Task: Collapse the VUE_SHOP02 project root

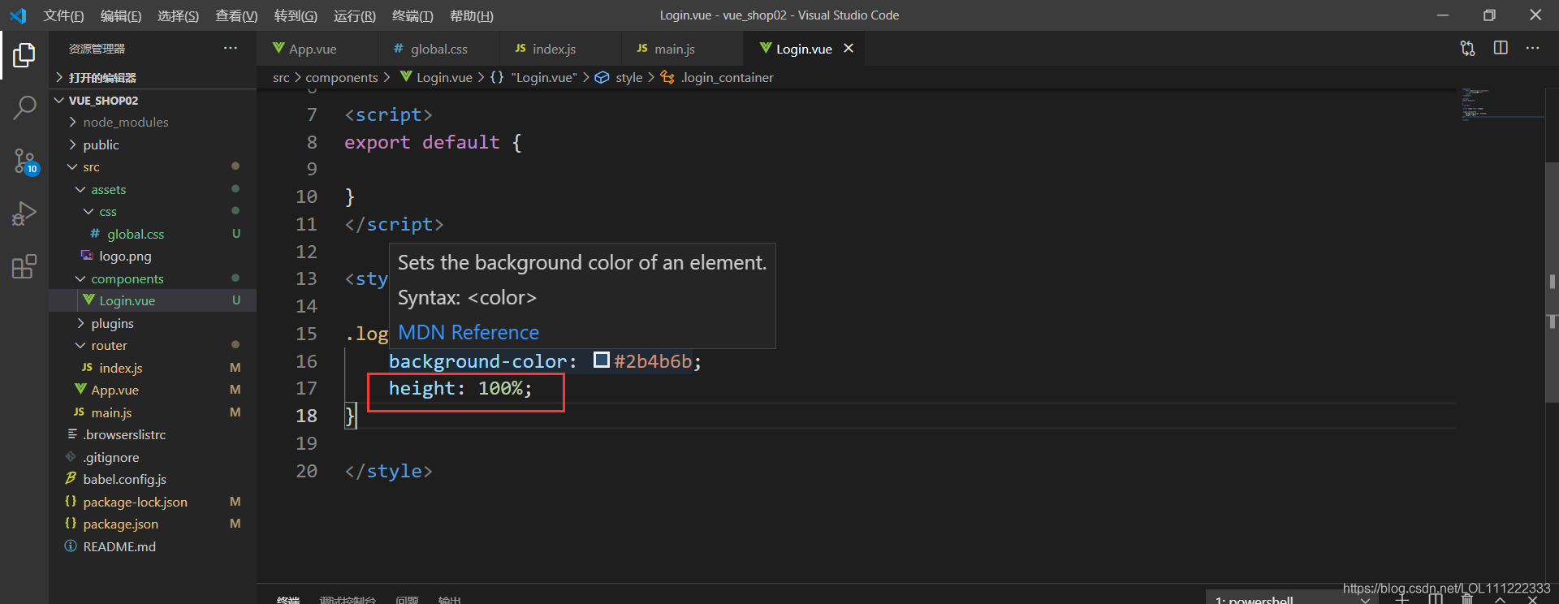Action: (153, 100)
